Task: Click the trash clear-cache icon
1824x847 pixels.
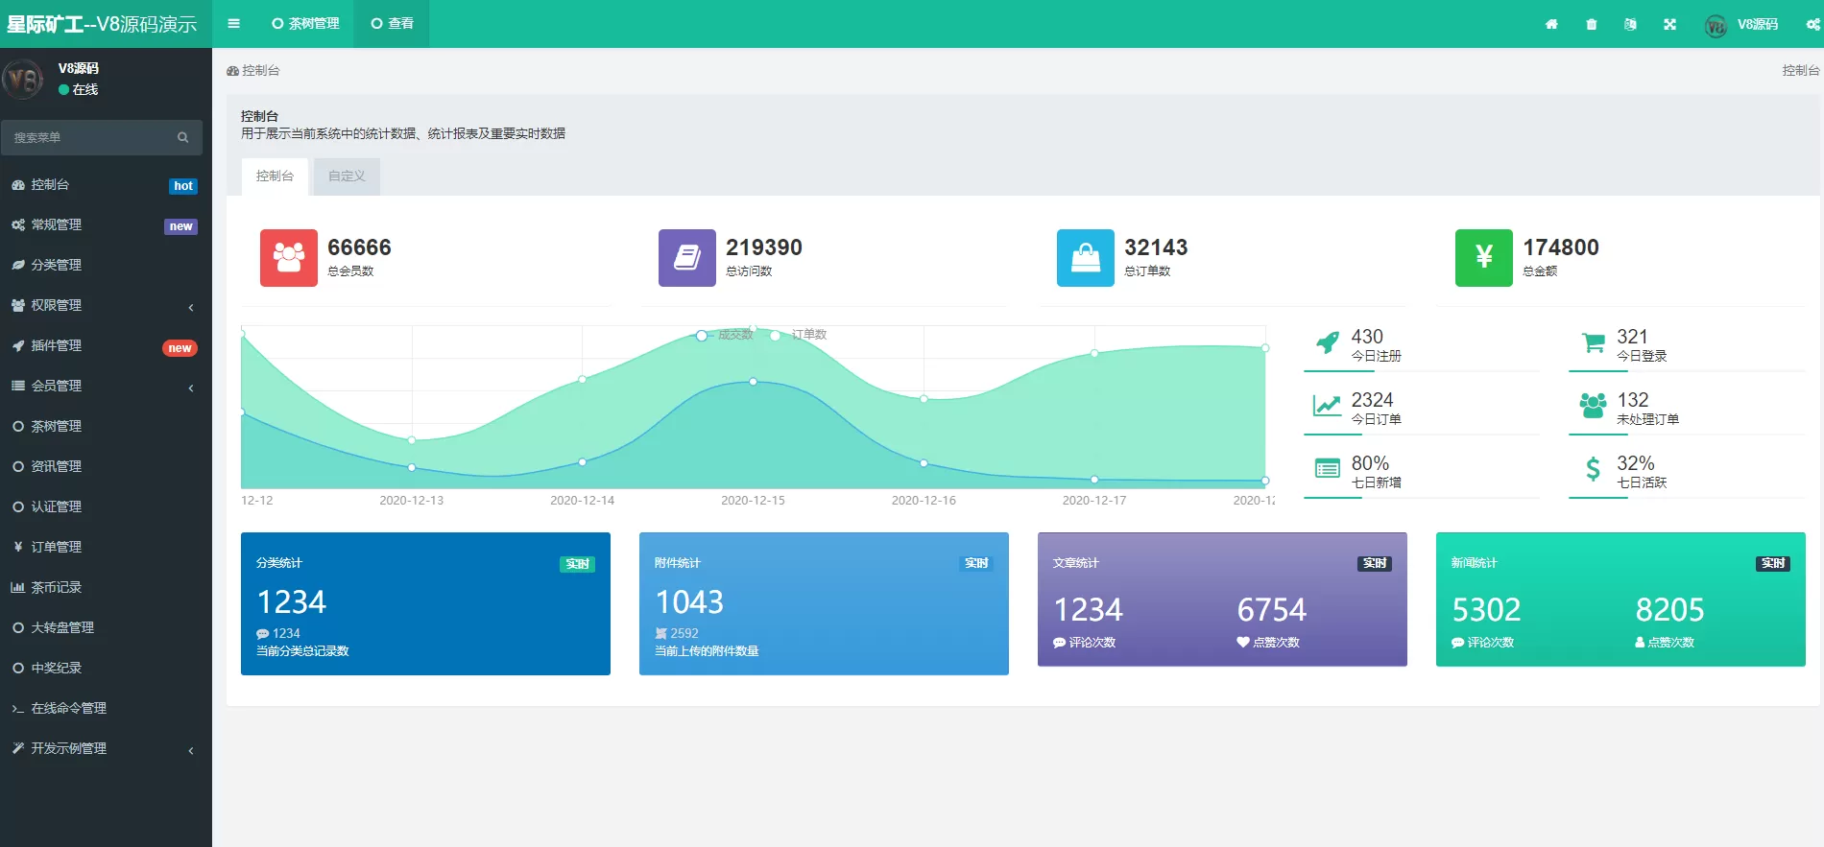Action: coord(1592,24)
